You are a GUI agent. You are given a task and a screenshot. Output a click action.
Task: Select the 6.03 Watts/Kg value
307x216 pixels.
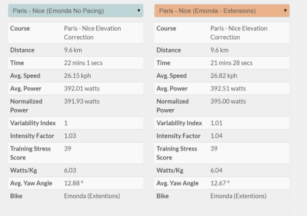(70, 170)
